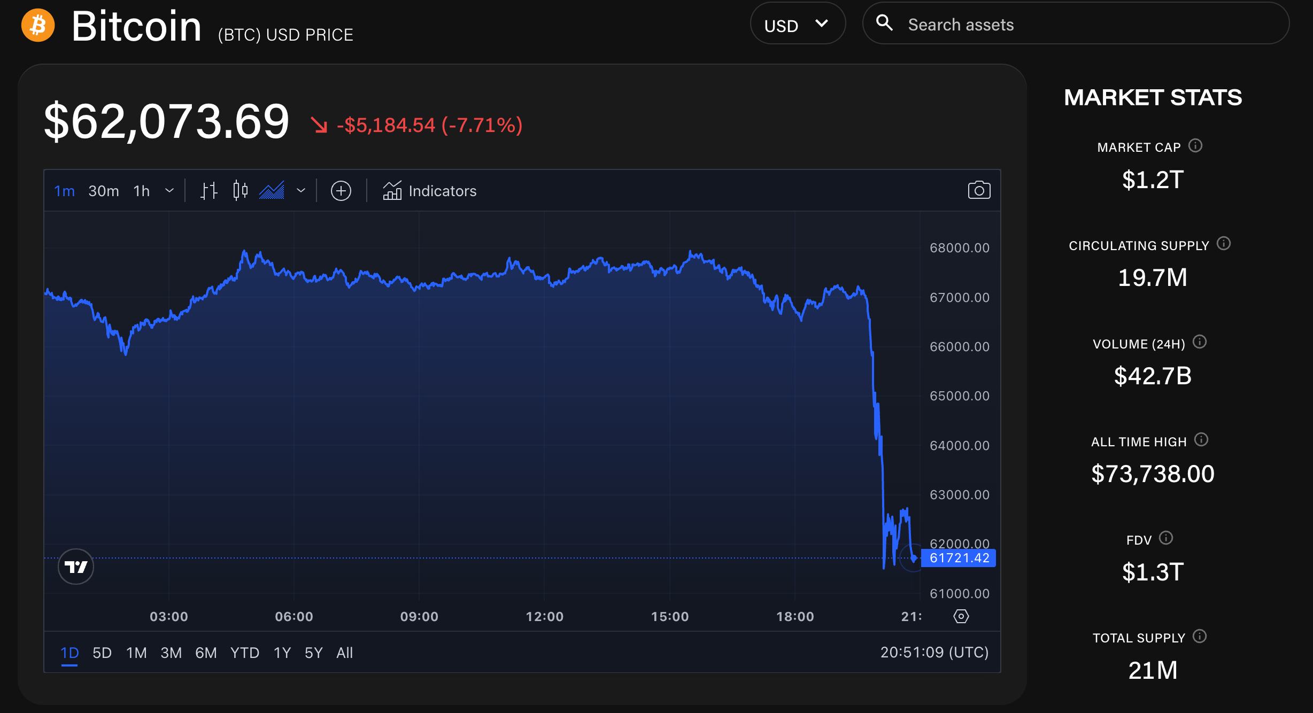Switch to the 5D range tab

[102, 653]
